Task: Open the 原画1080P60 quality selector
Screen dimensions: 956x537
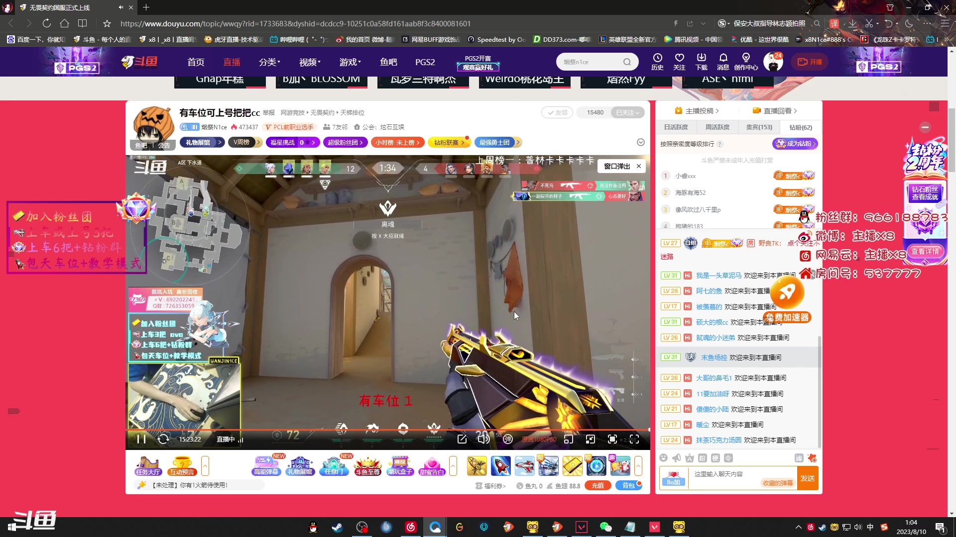Action: tap(538, 440)
